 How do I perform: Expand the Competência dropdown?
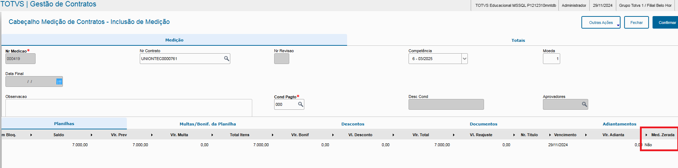(x=464, y=59)
